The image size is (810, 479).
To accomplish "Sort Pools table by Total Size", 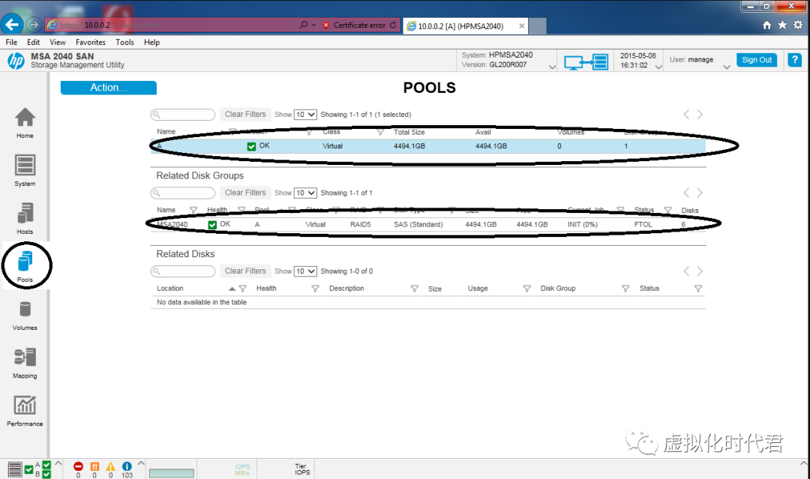I will [x=409, y=132].
